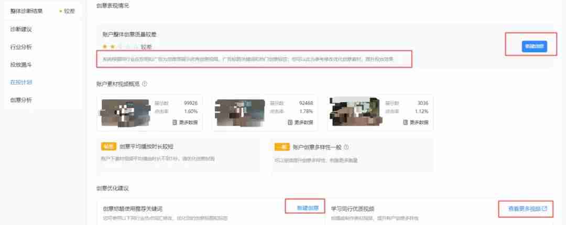
Task: Click document icon in the 92468 video card
Action: (290, 122)
